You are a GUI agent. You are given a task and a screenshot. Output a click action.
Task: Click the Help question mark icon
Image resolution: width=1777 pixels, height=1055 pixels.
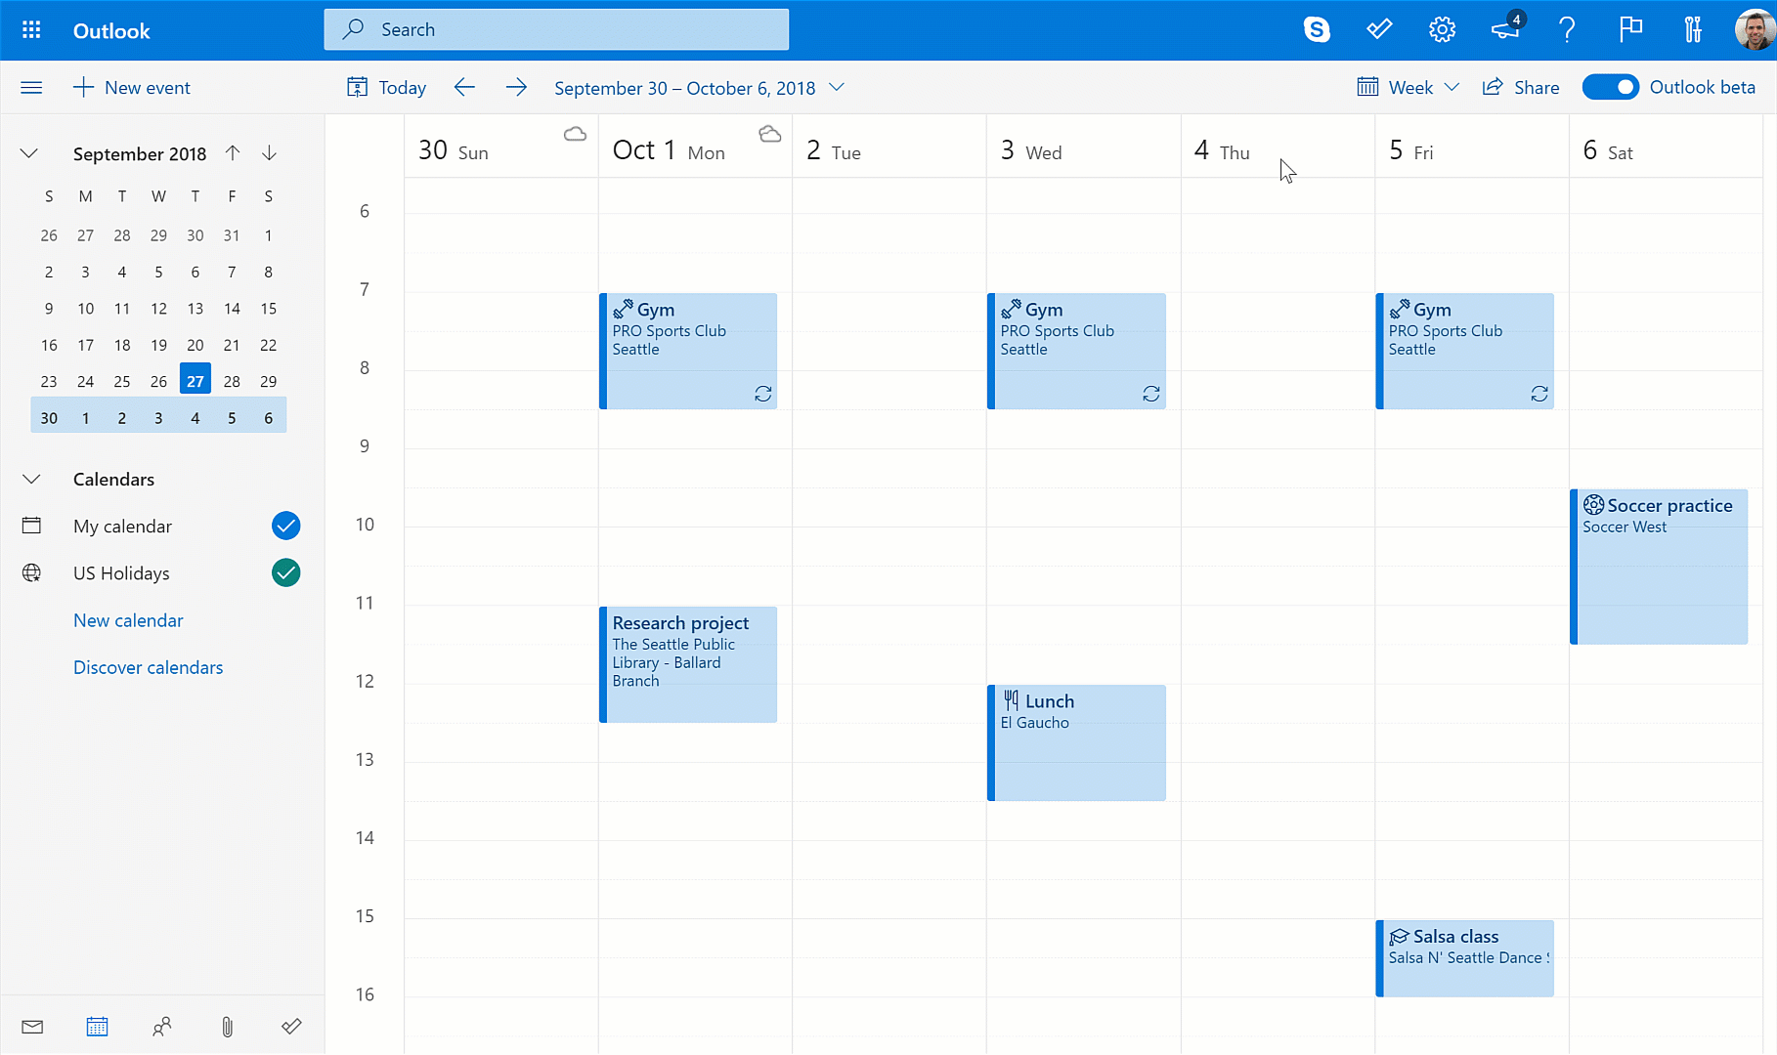[1567, 30]
